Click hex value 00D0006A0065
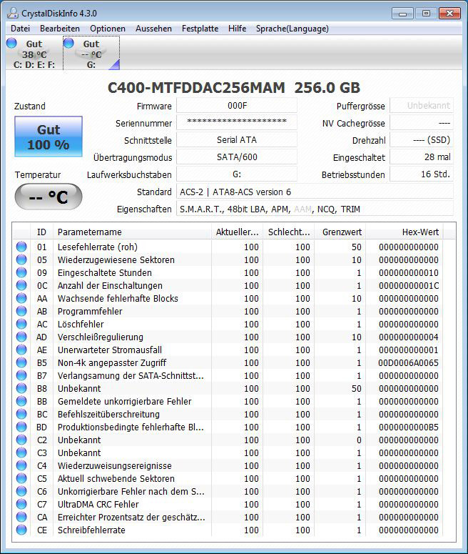The width and height of the screenshot is (468, 554). (x=408, y=363)
